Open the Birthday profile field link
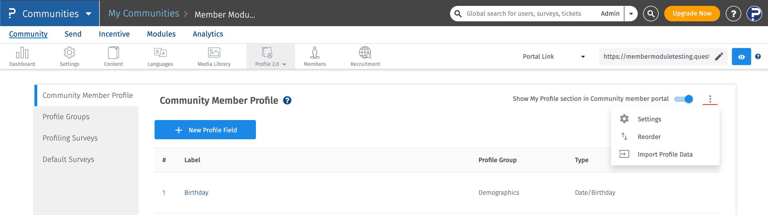This screenshot has height=215, width=768. pyautogui.click(x=196, y=192)
